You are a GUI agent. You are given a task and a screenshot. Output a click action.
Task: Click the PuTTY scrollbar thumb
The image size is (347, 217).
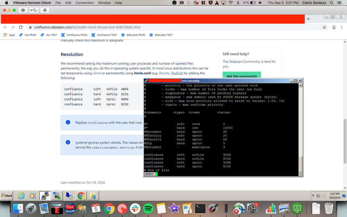coord(300,164)
